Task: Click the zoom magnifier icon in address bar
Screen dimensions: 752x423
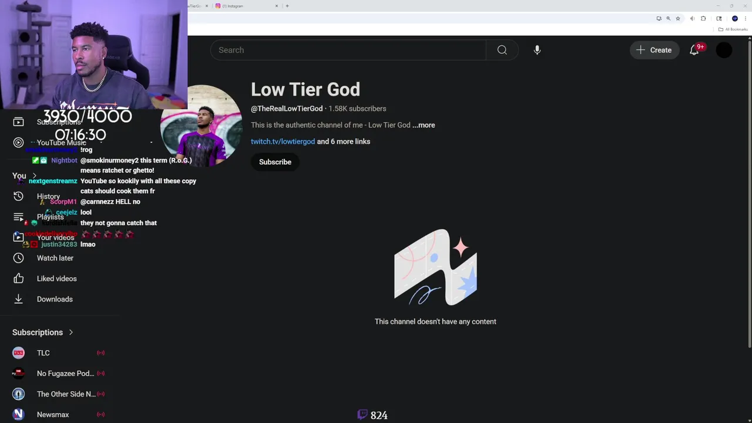Action: coord(668,19)
